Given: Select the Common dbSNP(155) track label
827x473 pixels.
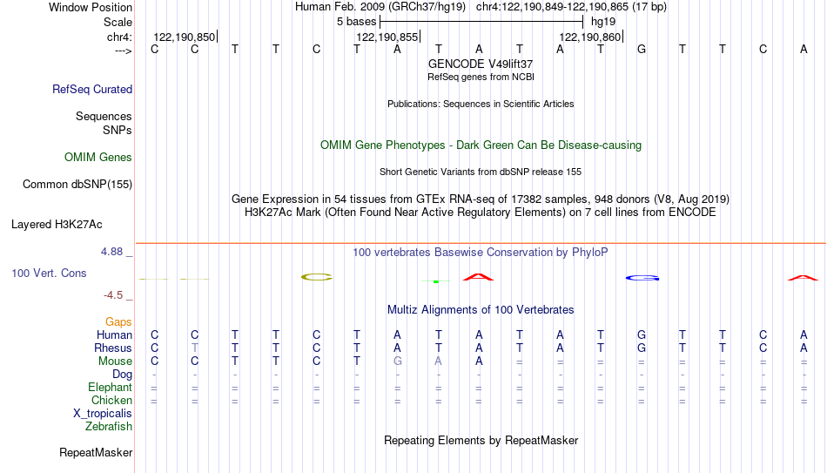Looking at the screenshot, I should 77,185.
